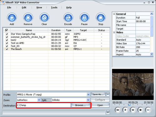Uncheck the test2 file checkbox

coord(7,40)
